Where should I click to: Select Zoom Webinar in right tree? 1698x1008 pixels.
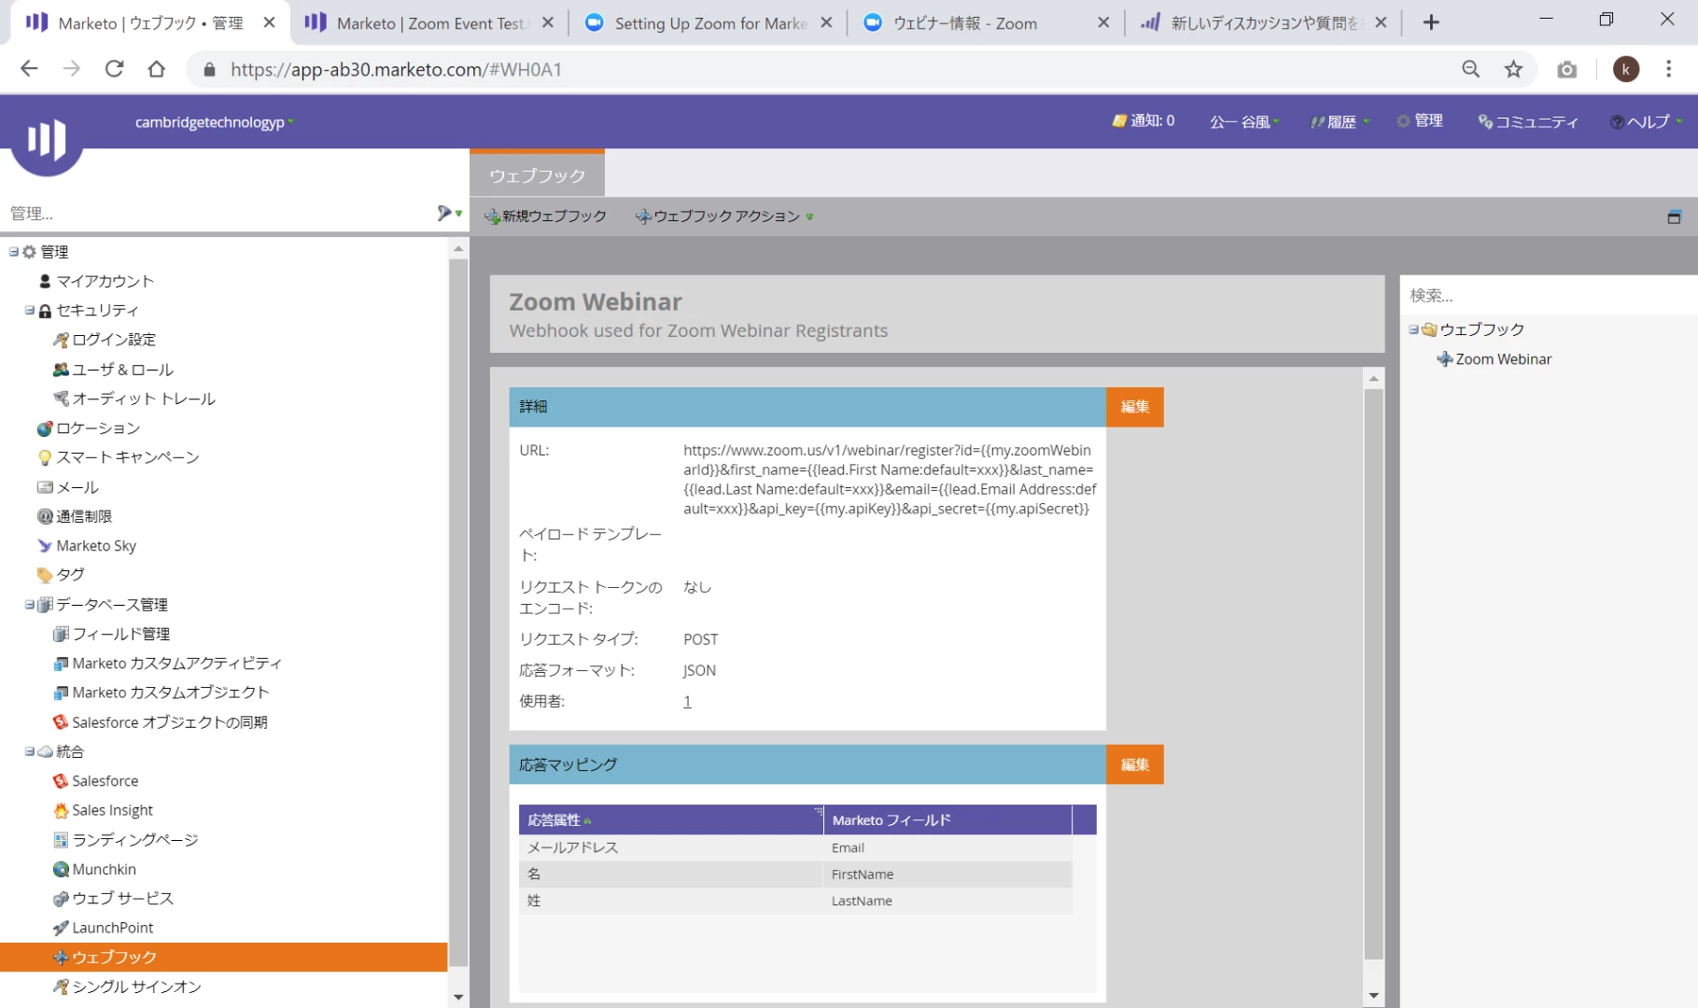[x=1503, y=359]
